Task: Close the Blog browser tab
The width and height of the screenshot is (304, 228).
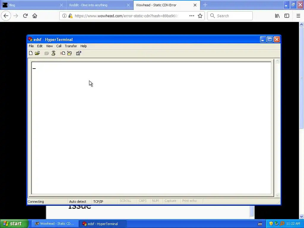Action: 61,5
